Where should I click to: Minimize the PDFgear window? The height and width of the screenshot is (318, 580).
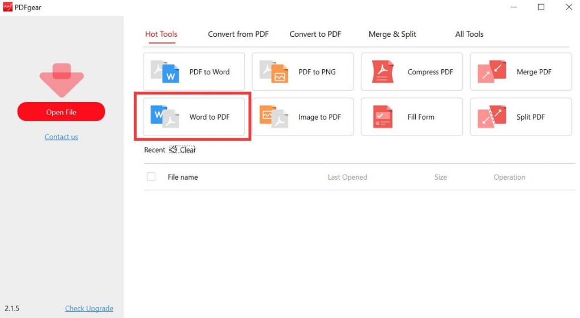pos(514,7)
